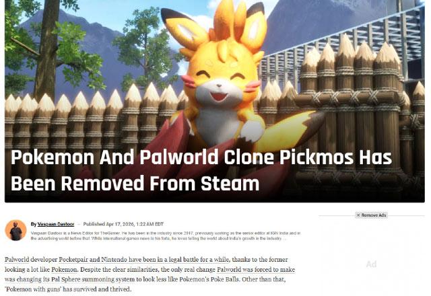431x296 pixels.
Task: Click the author bio text mentioning TheGamer
Action: [166, 236]
